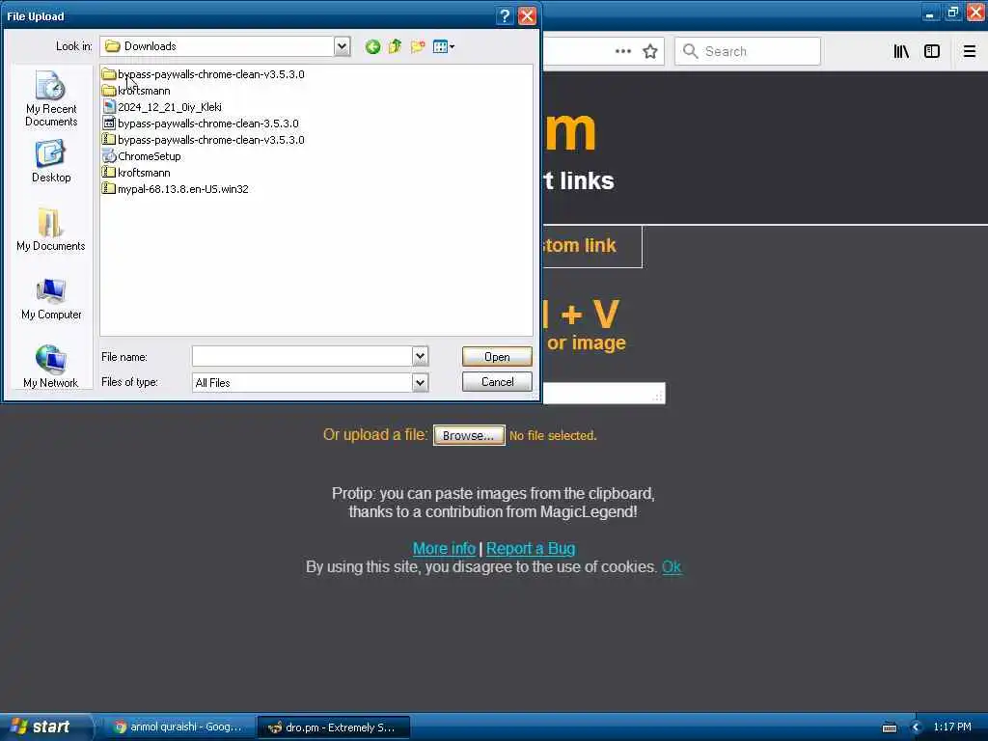
Task: Expand the Look in dropdown
Action: coord(342,46)
